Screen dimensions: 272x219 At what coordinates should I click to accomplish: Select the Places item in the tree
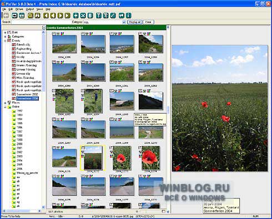tap(16, 103)
